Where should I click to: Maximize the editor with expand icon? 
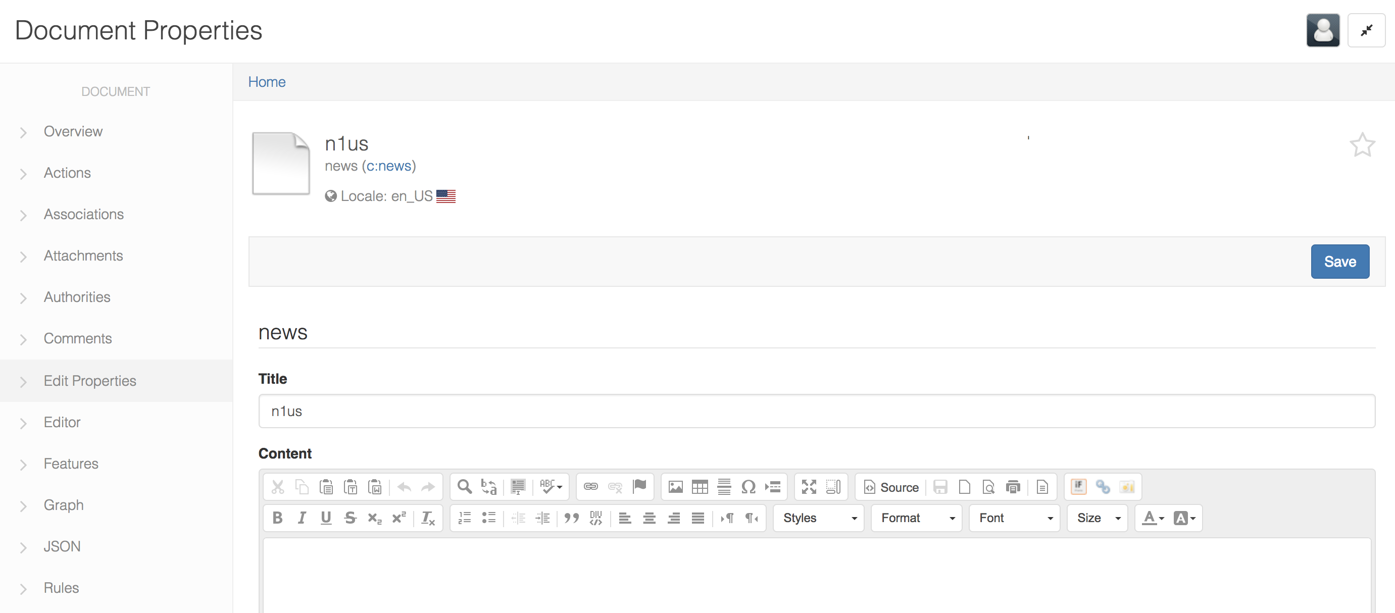809,487
